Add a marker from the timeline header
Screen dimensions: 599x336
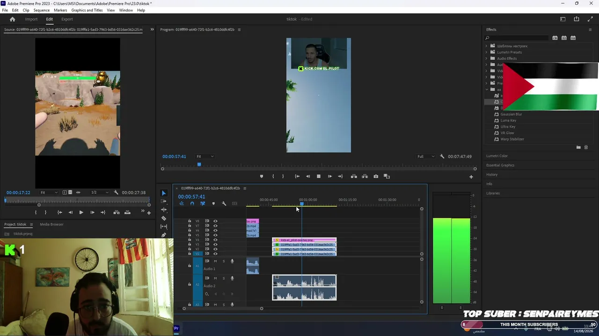point(213,203)
